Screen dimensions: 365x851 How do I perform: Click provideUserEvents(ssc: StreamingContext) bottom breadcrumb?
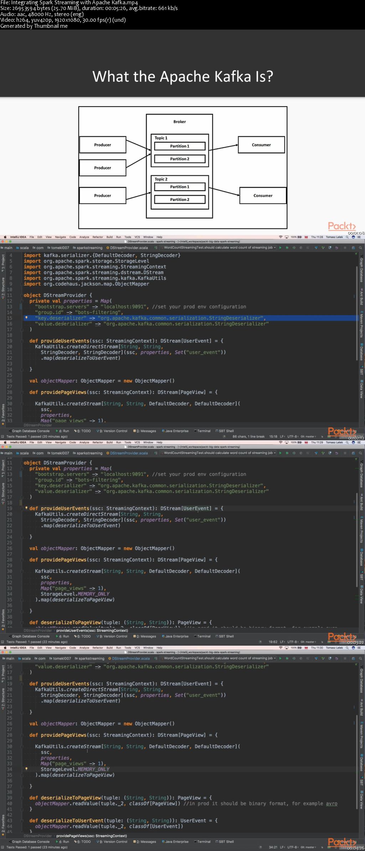tap(92, 630)
